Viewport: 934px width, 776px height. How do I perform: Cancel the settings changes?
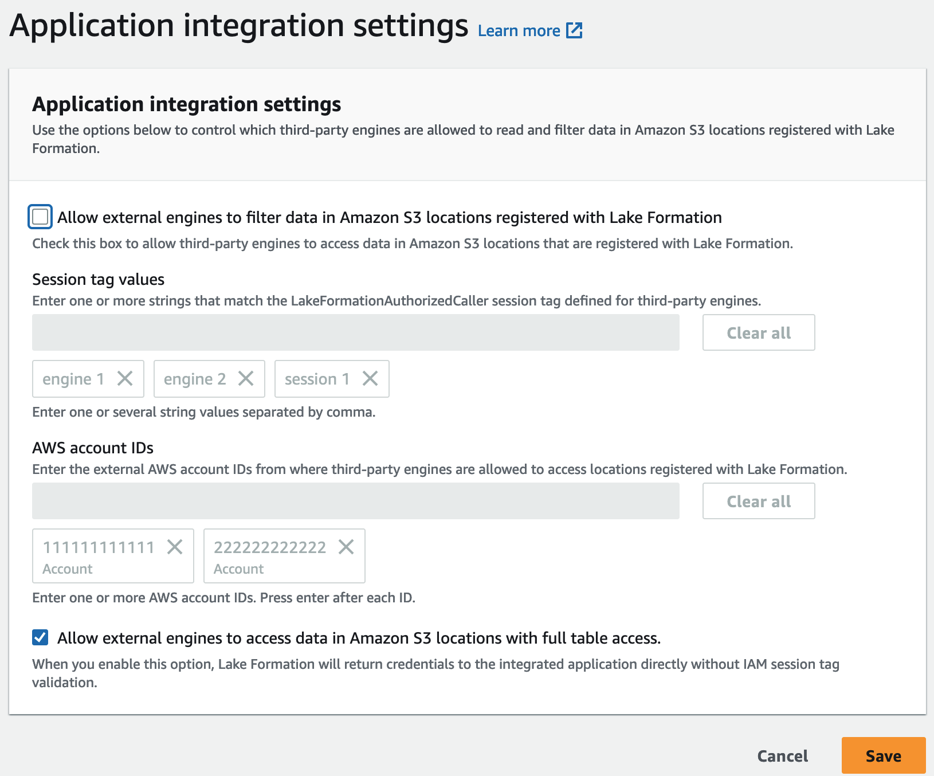[x=782, y=755]
